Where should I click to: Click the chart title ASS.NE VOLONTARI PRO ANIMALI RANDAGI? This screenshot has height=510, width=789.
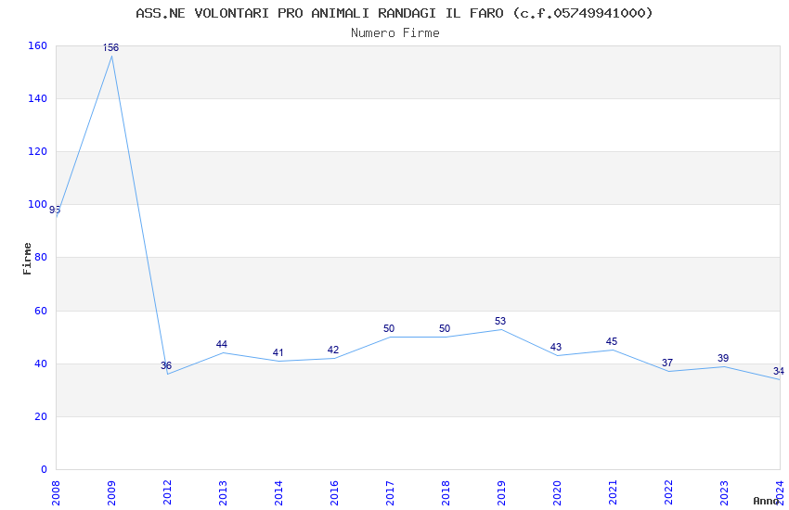pos(394,13)
